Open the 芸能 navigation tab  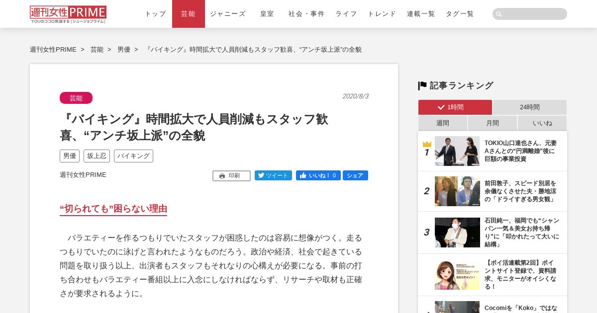(189, 14)
